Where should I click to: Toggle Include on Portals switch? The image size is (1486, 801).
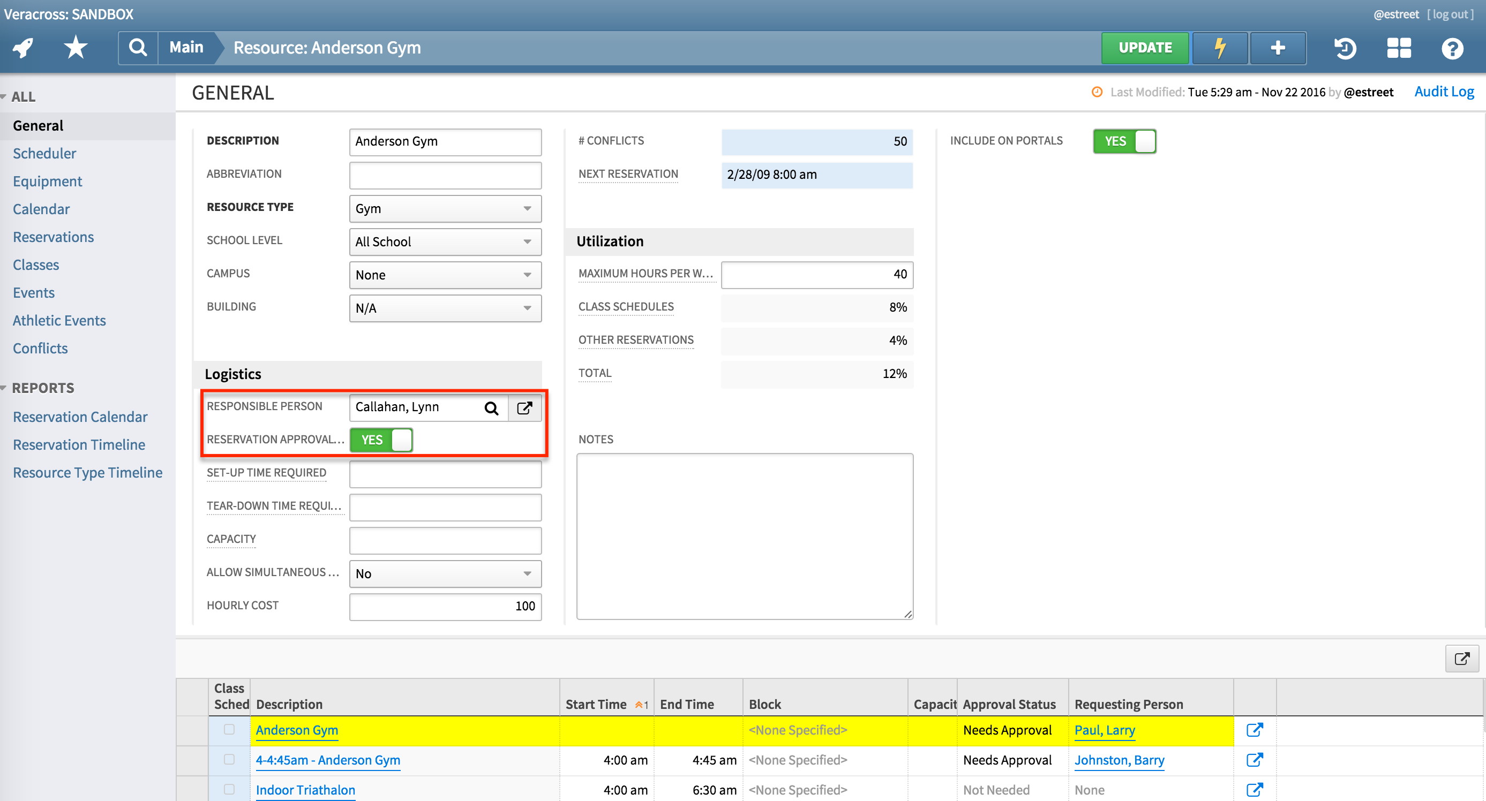coord(1124,141)
